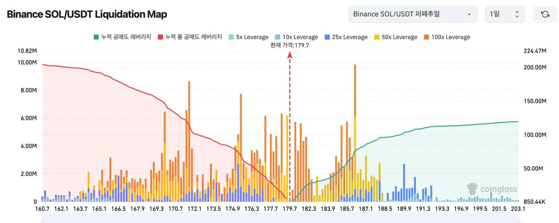Click the 현재 가격:179.7 label

click(290, 45)
